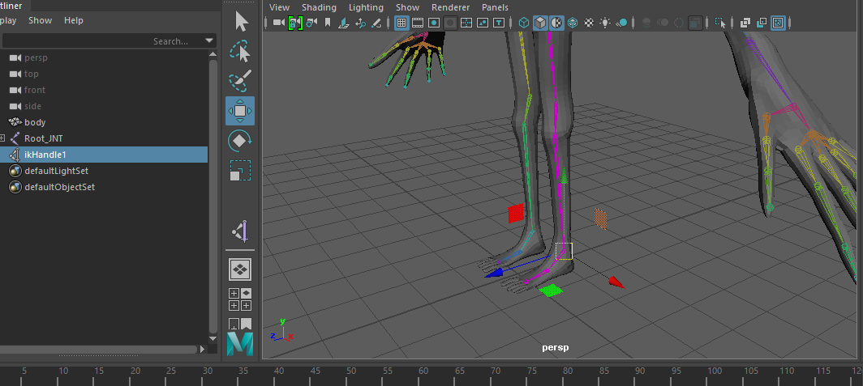
Task: Click the Outliner vertical scrollbar
Action: click(213, 197)
